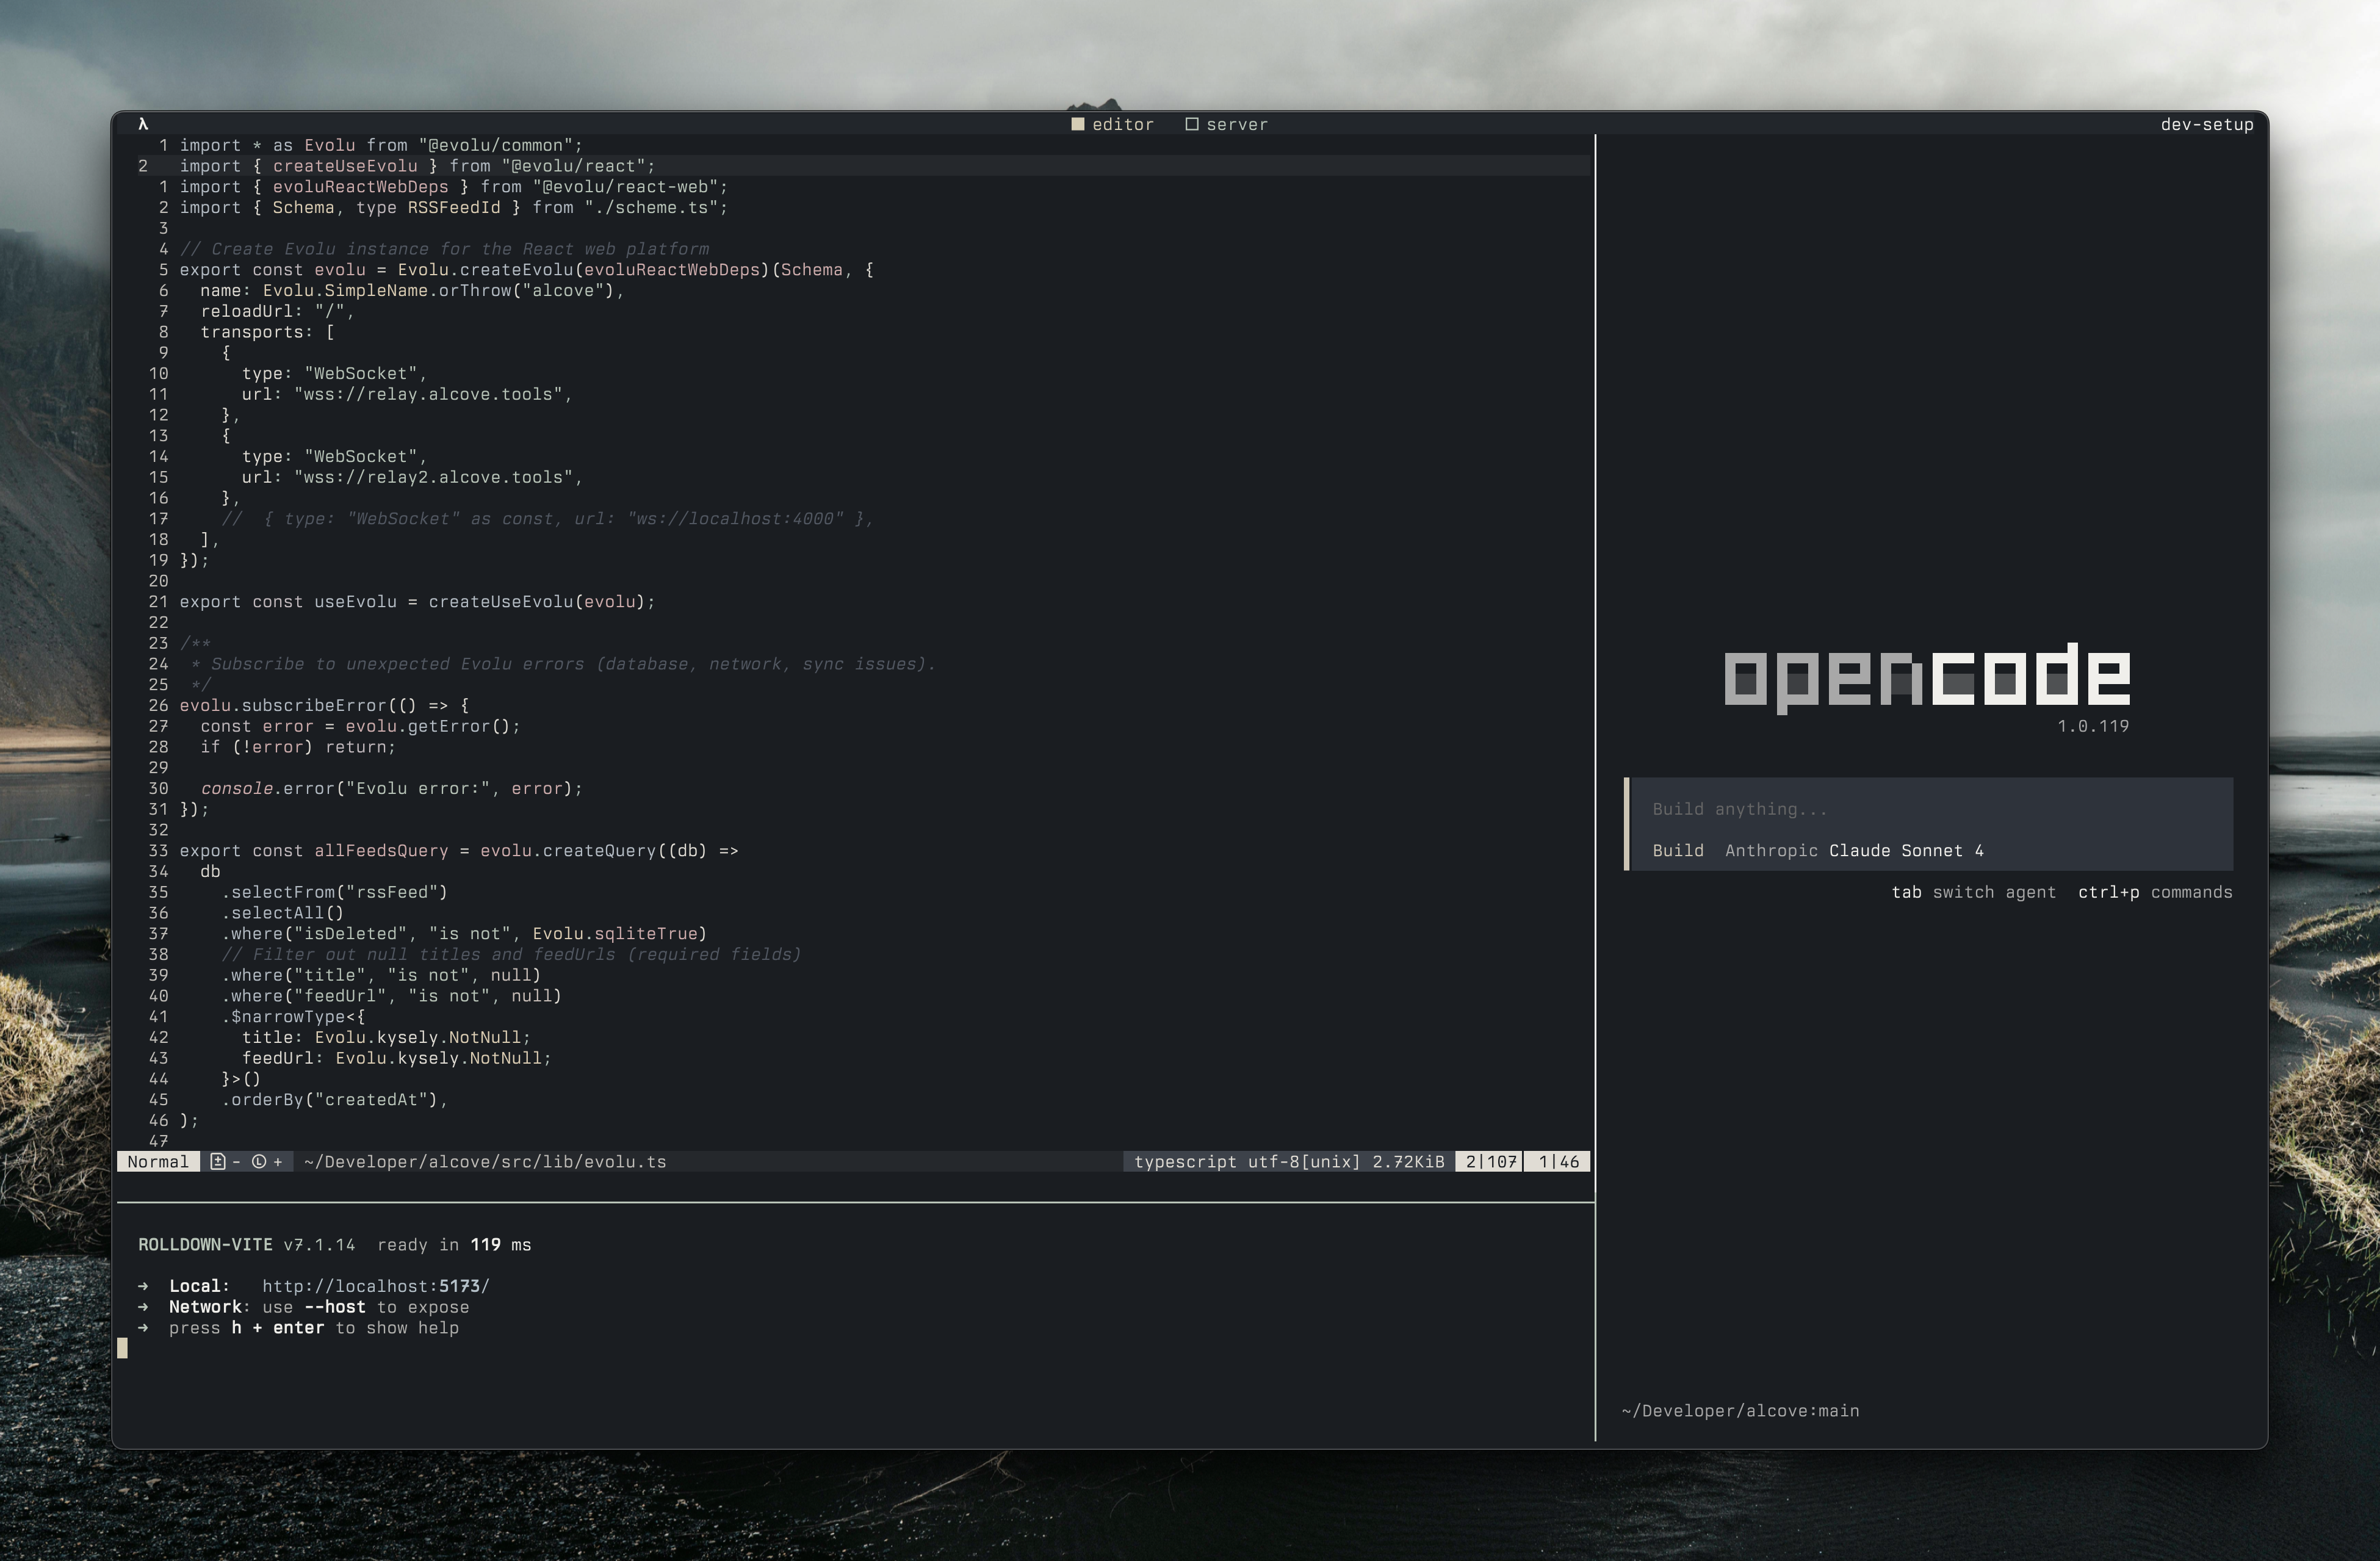The height and width of the screenshot is (1561, 2380).
Task: Click allFeedsQuery in the export line
Action: (381, 851)
